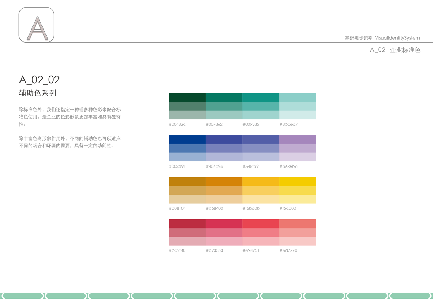Select the full-strength swatch above #007862
The image size is (433, 306).
pos(224,97)
